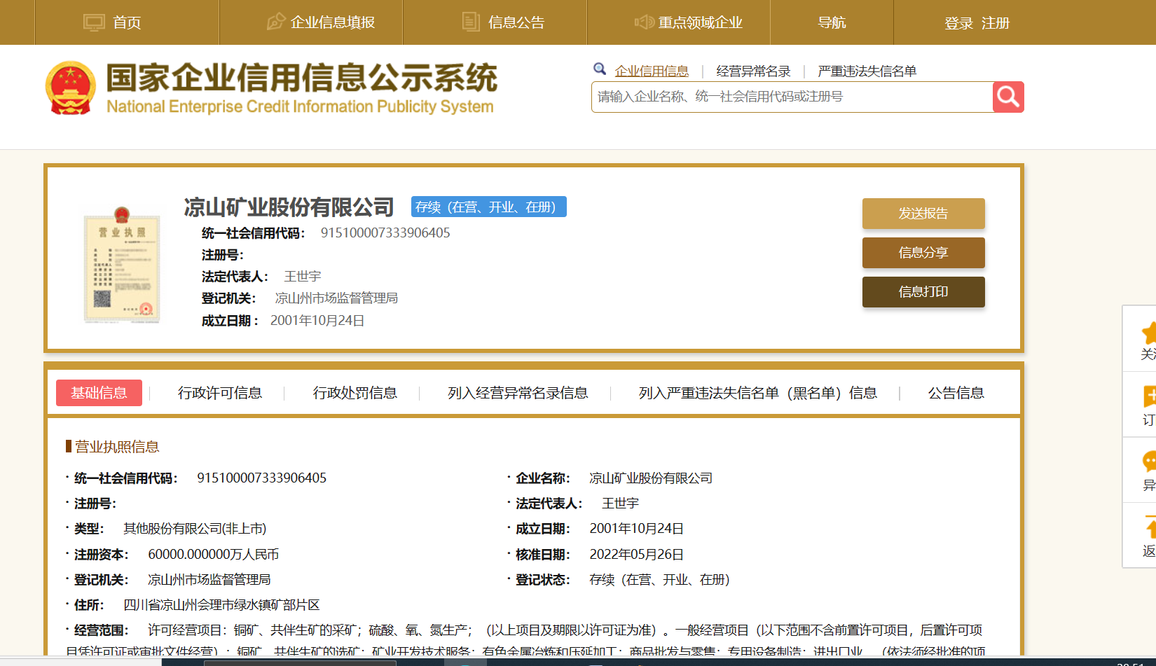Click the chat bubble feedback icon in sidebar

pyautogui.click(x=1149, y=462)
